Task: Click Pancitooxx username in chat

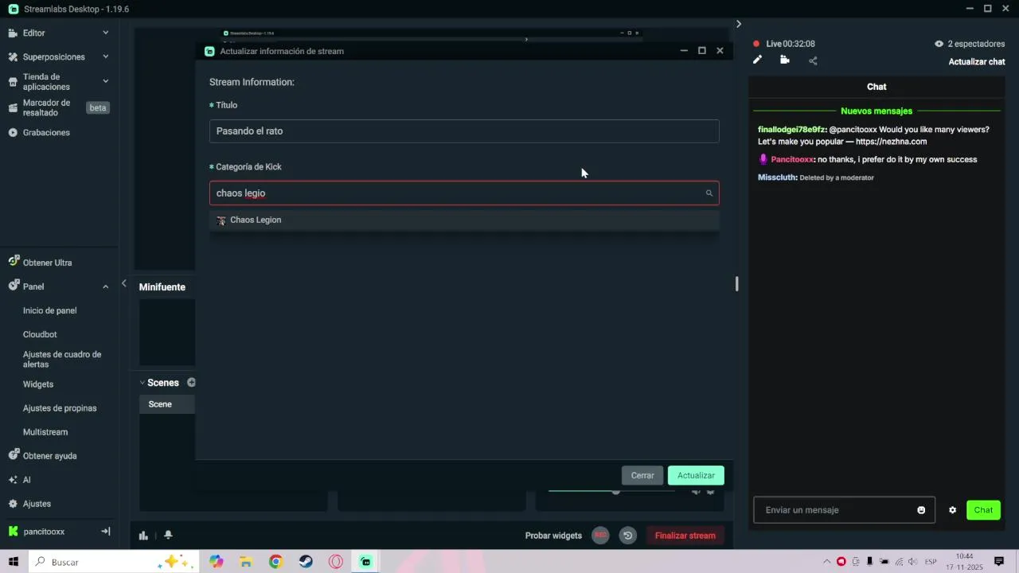Action: click(792, 160)
